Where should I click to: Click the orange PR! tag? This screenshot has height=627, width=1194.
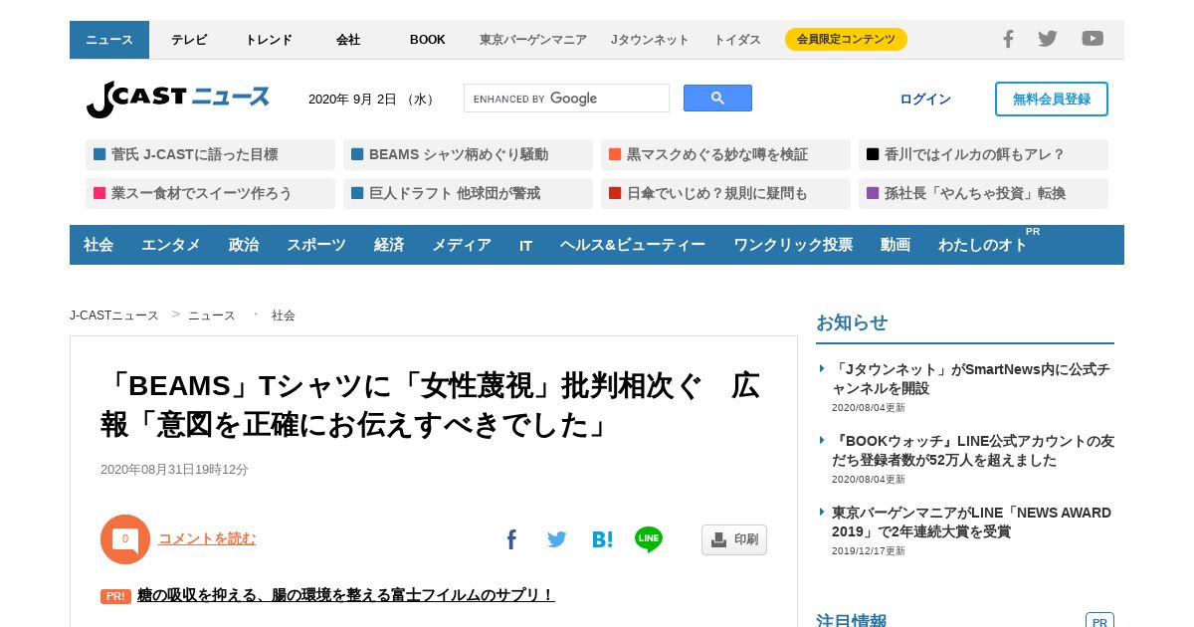coord(115,596)
